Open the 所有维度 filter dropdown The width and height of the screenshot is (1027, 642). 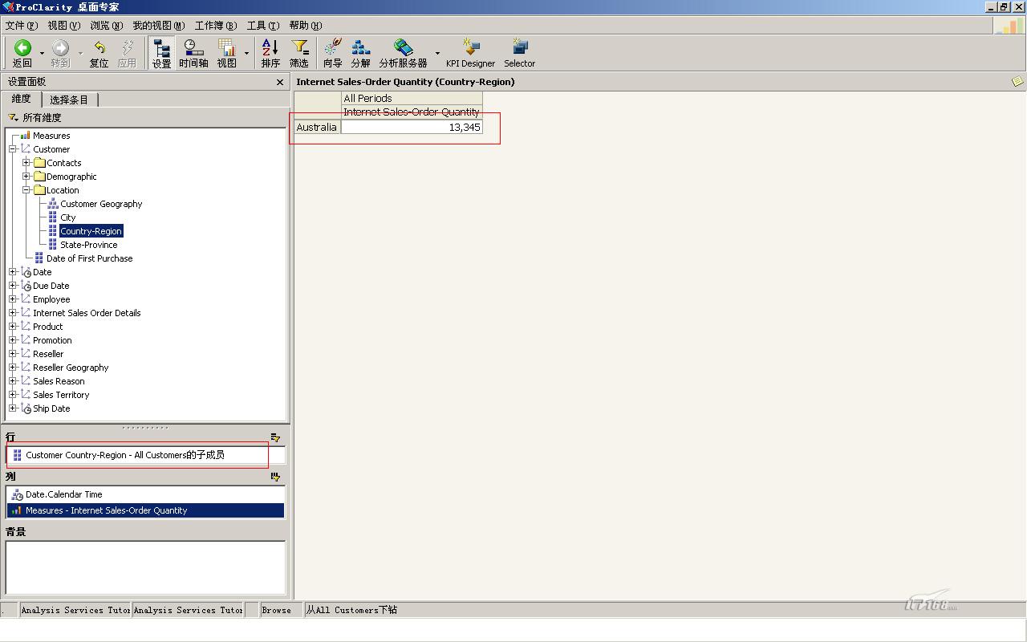tap(14, 118)
